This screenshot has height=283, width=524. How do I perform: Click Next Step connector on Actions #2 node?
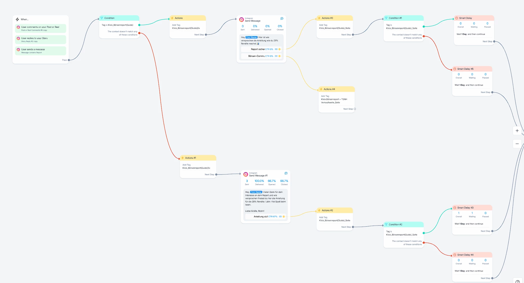(x=353, y=227)
